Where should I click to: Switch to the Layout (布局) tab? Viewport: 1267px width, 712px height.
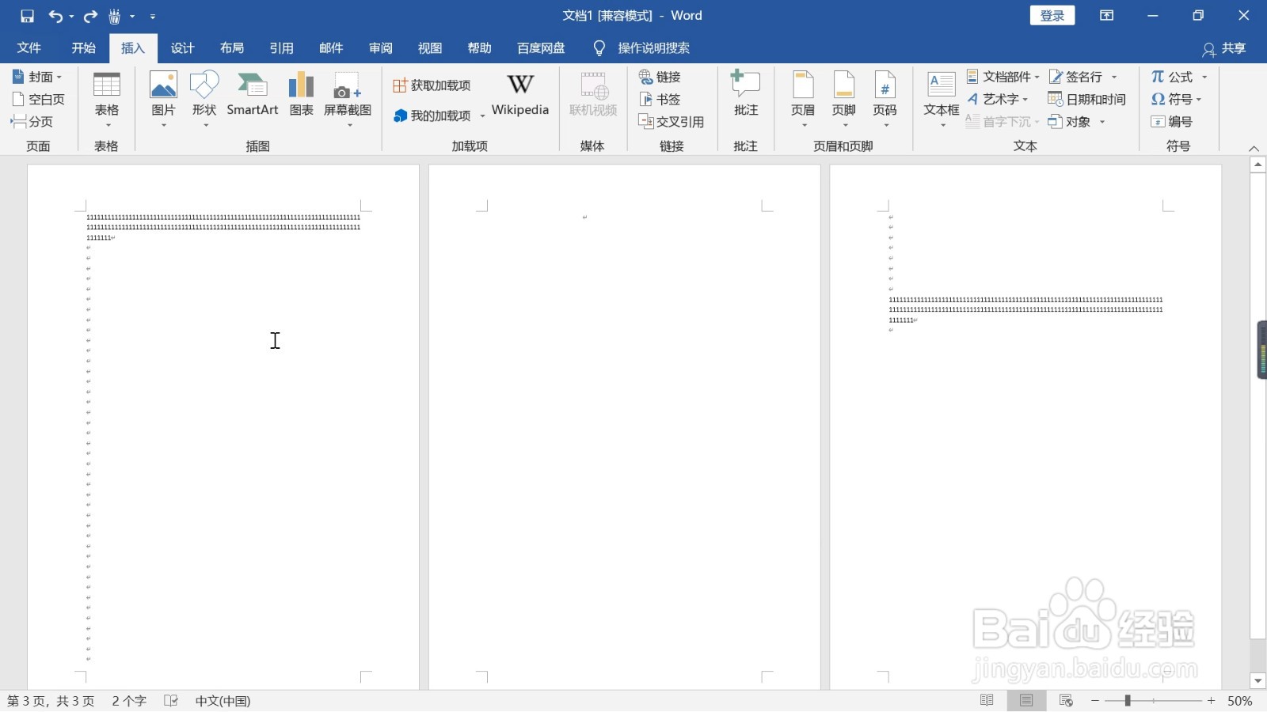point(232,47)
